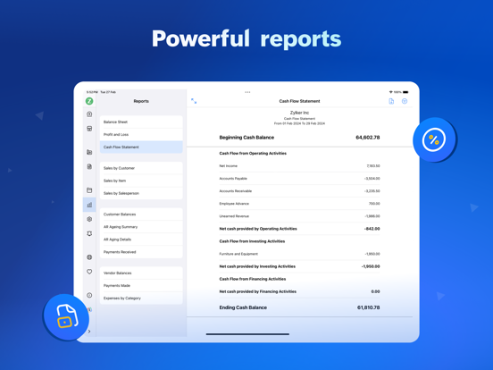Screen dimensions: 493x370
Task: Click Net cash provided by Financing Activities
Action: point(258,291)
